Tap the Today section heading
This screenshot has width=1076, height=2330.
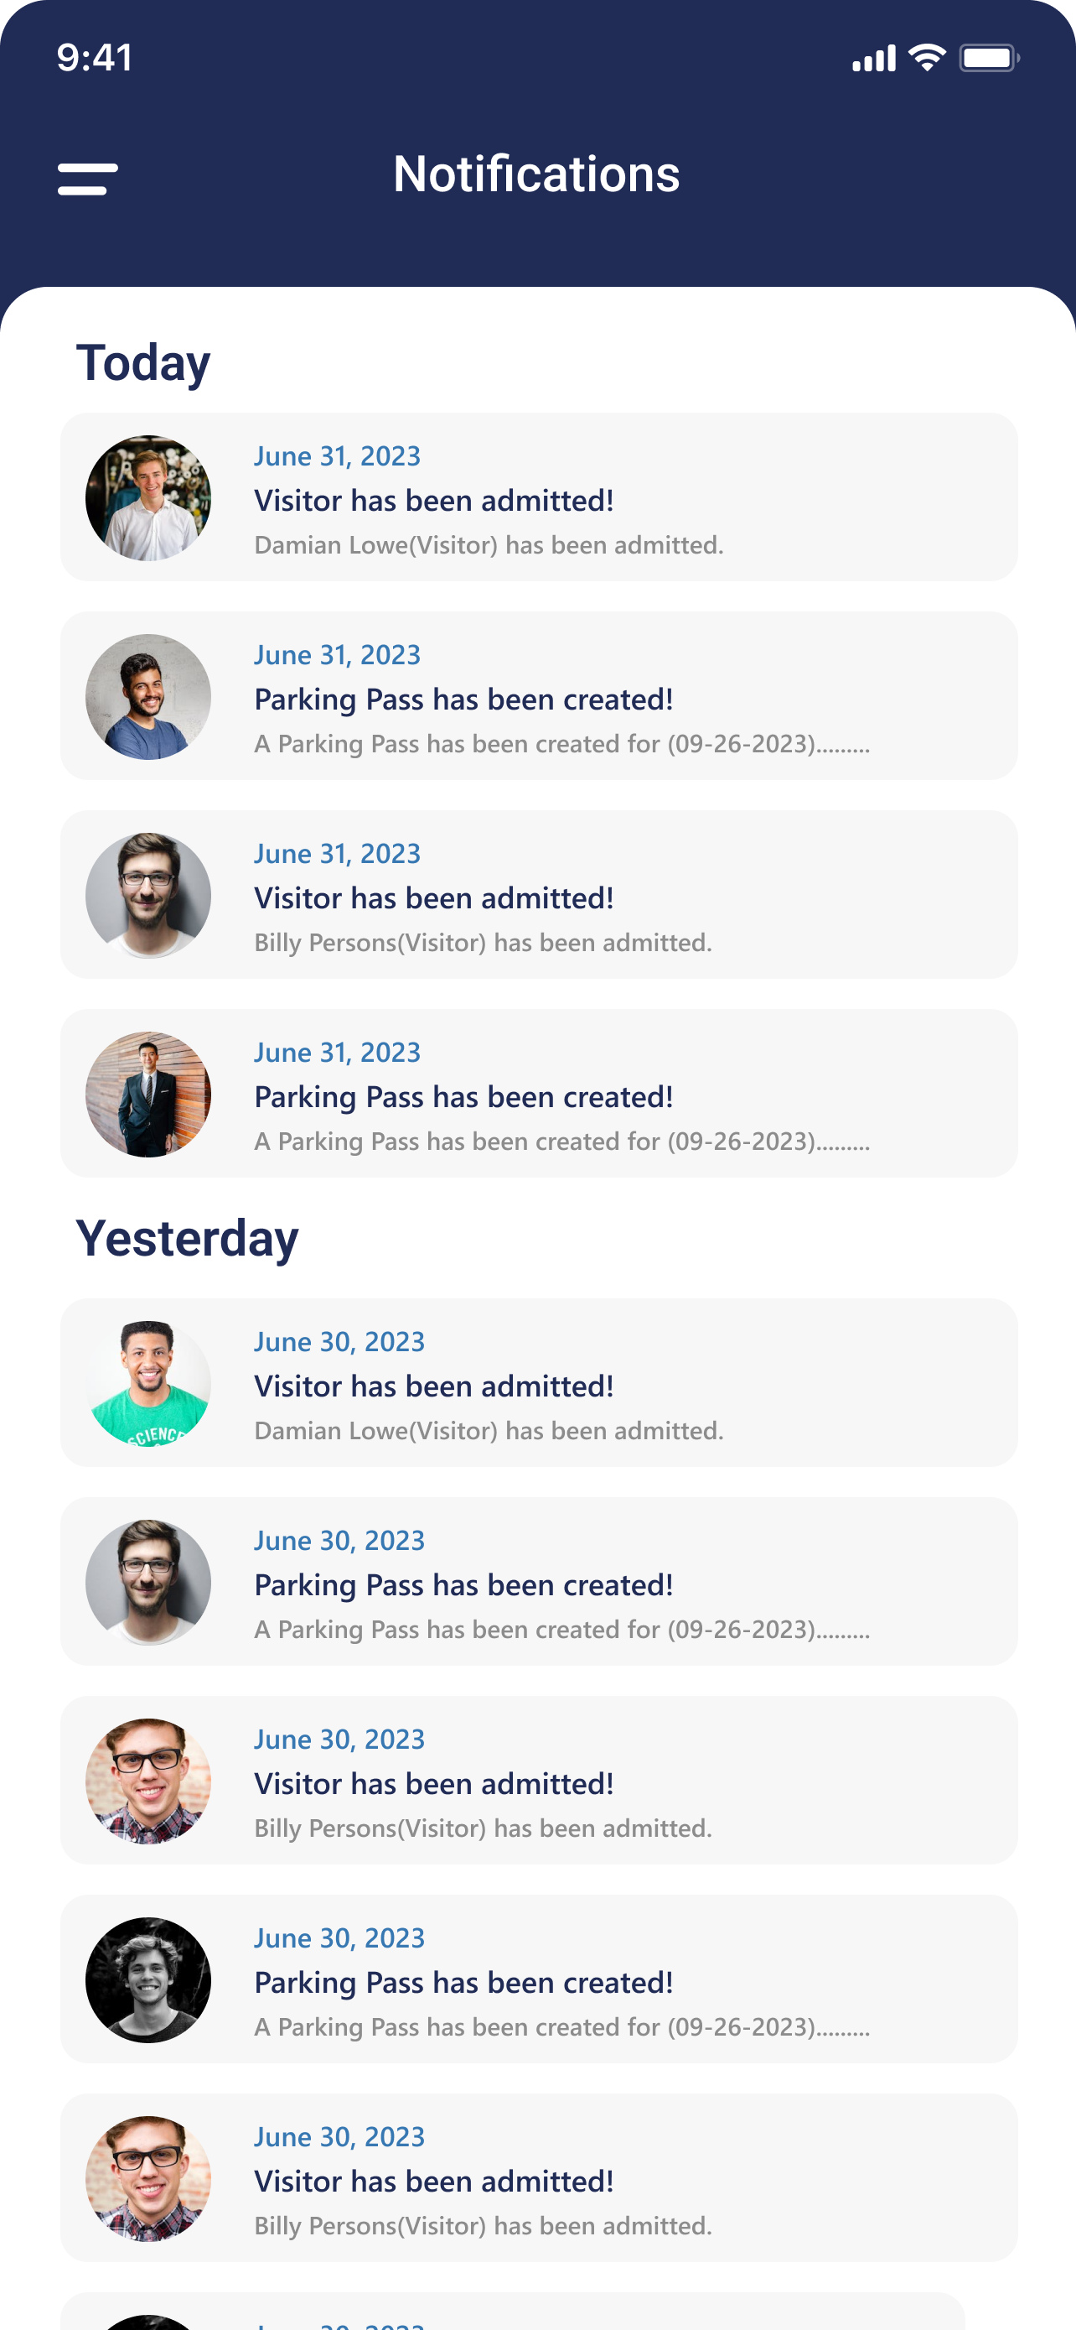point(142,362)
